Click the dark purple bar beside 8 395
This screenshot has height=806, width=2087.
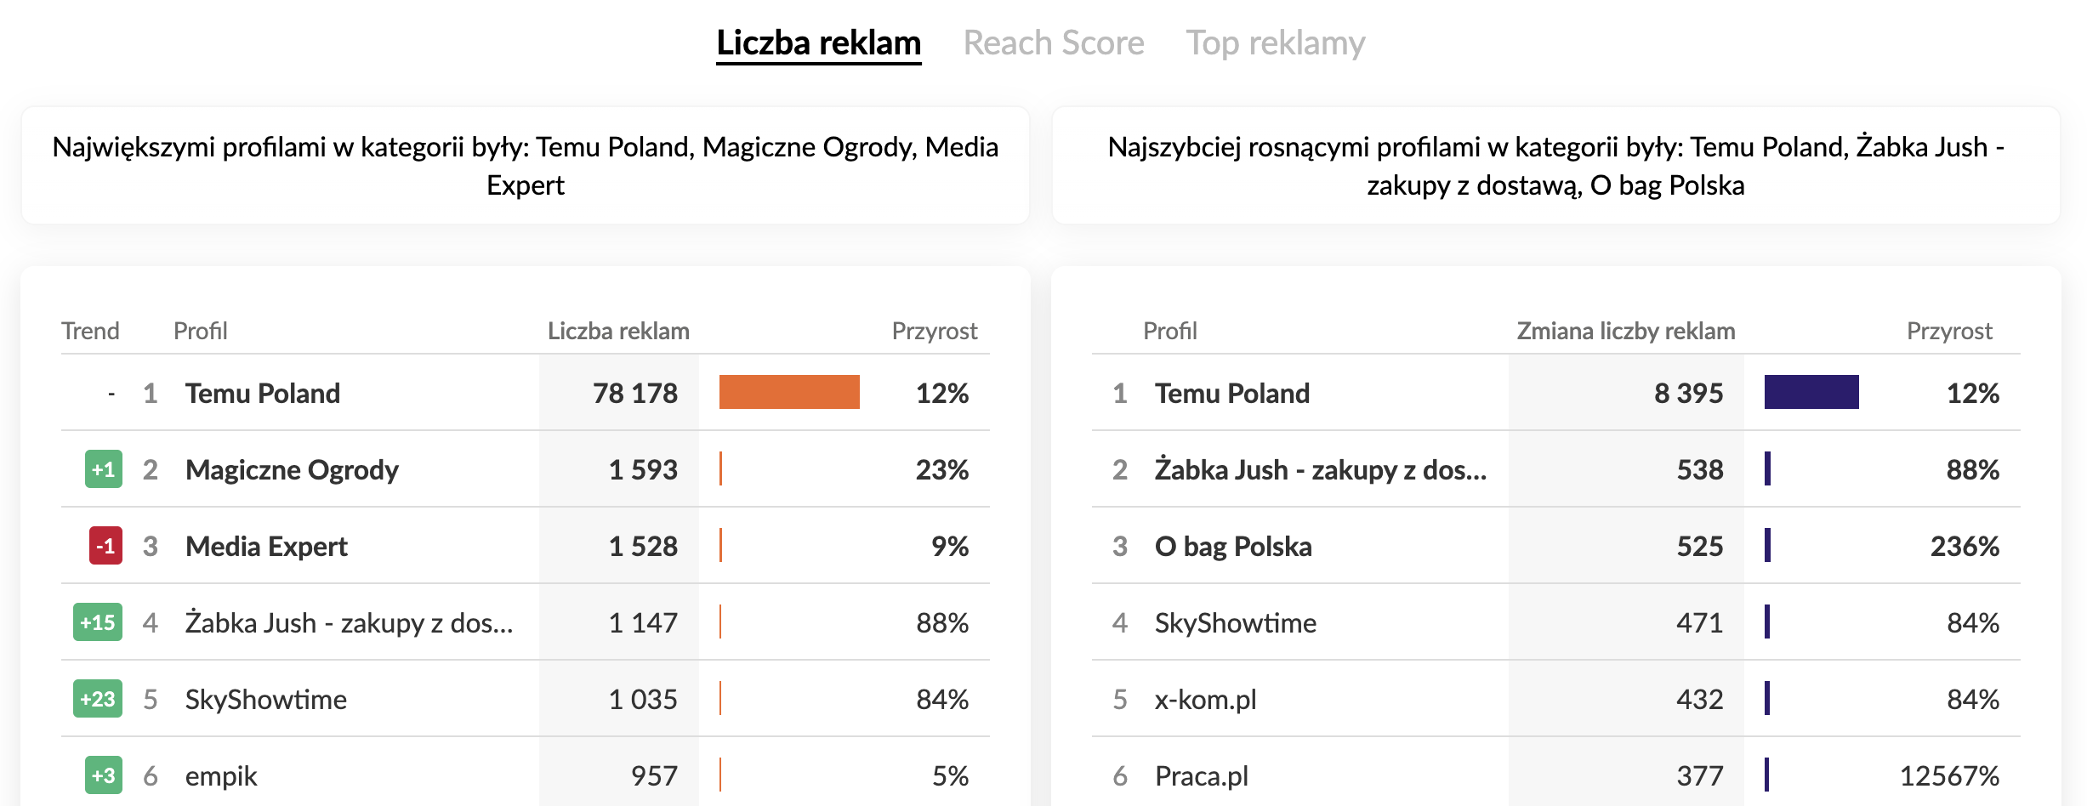click(1812, 393)
